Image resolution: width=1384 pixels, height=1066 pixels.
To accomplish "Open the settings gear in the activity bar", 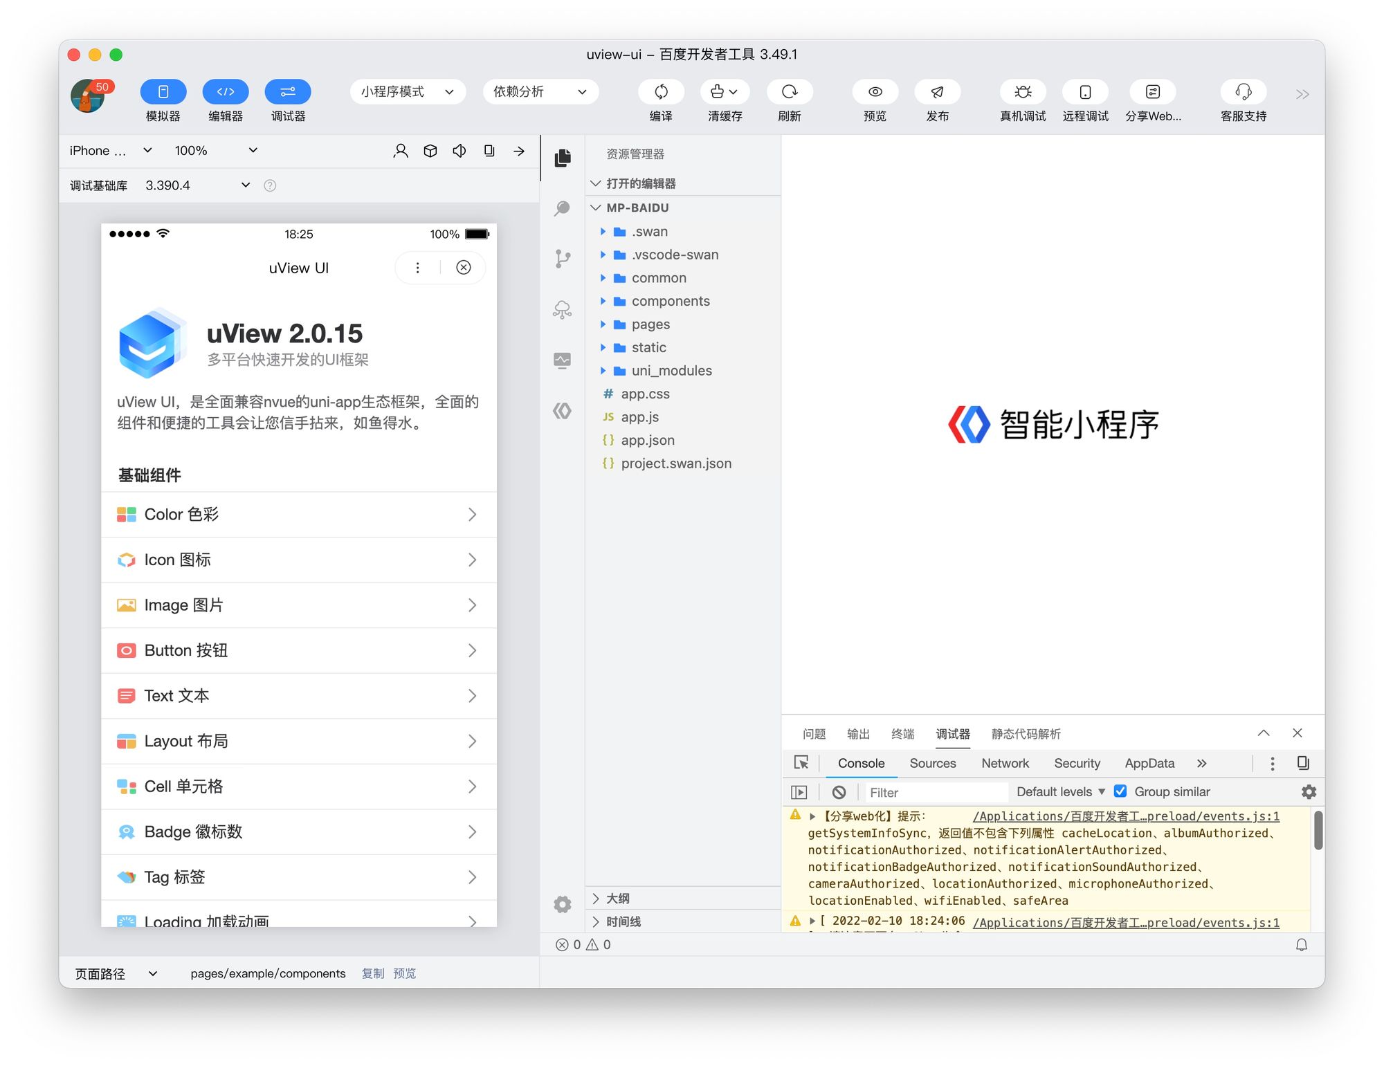I will pyautogui.click(x=563, y=904).
